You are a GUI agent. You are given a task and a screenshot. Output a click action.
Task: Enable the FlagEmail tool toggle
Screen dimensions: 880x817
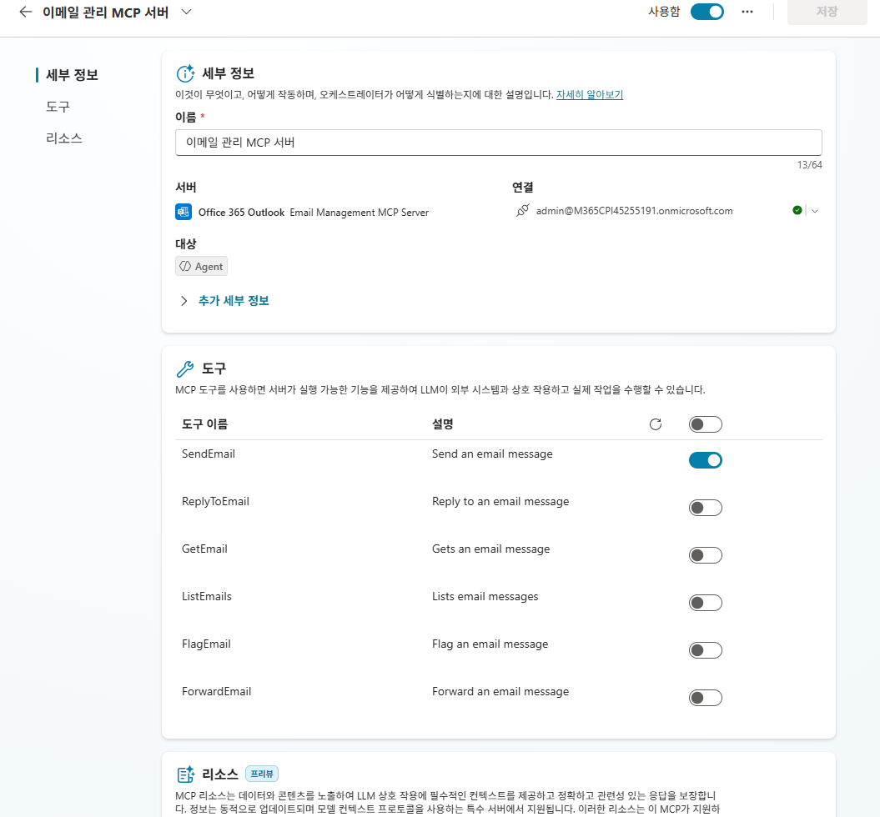tap(706, 650)
